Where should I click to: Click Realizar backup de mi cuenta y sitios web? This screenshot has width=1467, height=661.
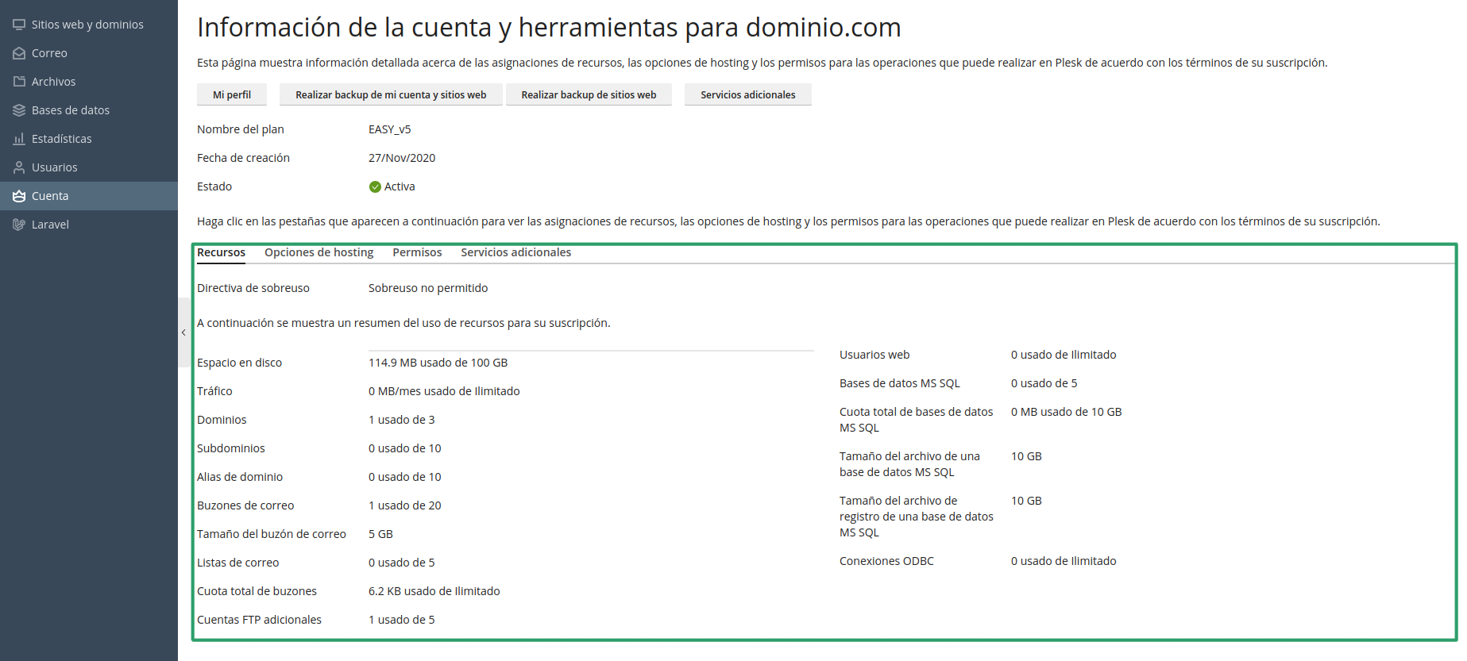391,94
